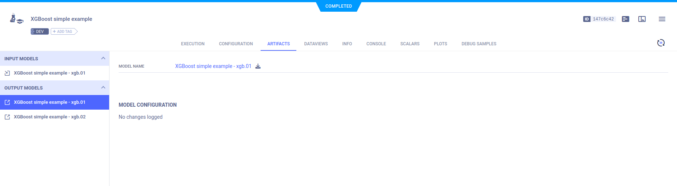Open the XGBoost simple example - xgb.01 model link

(213, 66)
